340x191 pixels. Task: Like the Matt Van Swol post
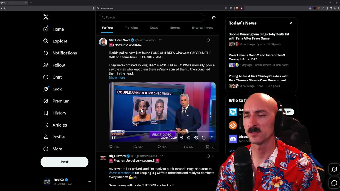point(162,147)
